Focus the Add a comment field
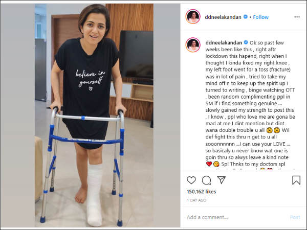Viewport: 307px width, 230px height. pos(237,217)
